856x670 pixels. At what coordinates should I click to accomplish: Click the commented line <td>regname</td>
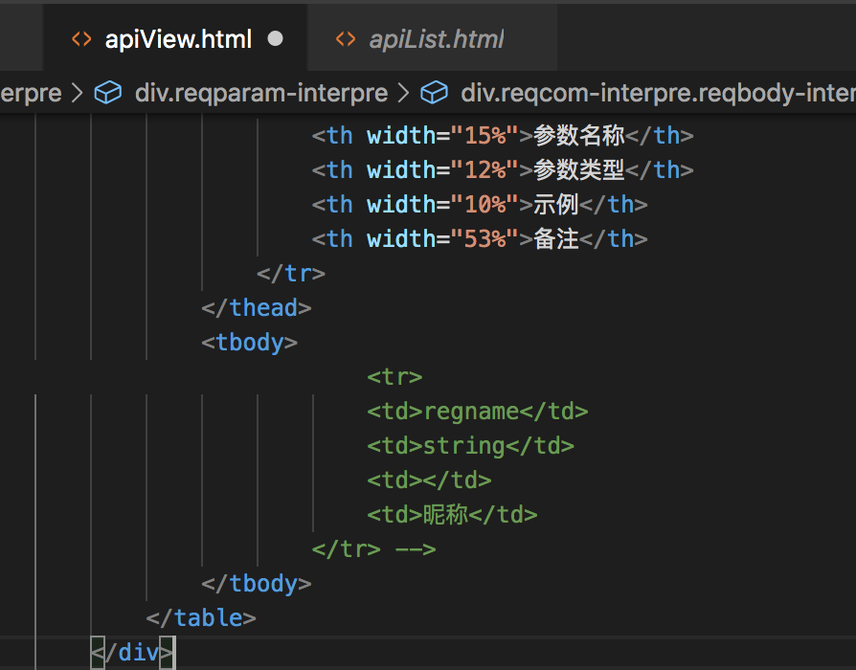478,412
